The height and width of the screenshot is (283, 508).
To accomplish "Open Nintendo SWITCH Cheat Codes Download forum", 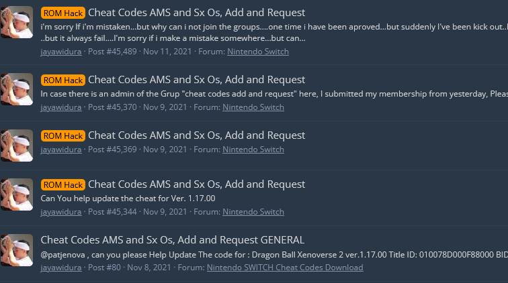I will coord(285,268).
